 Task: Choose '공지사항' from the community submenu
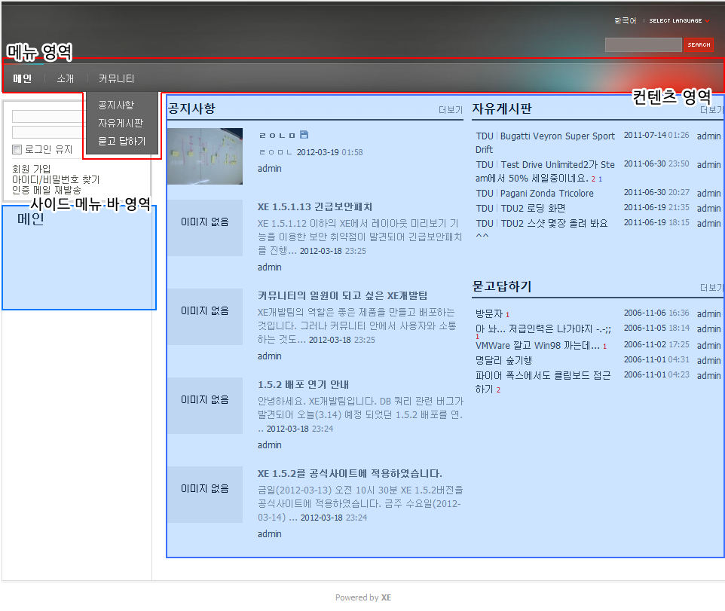click(x=116, y=105)
